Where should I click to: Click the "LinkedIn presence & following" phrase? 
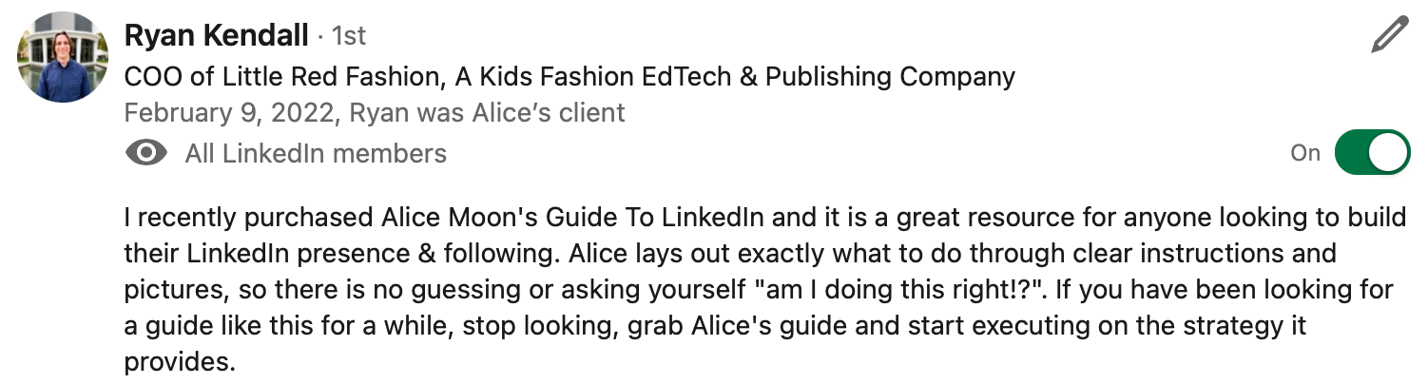(384, 254)
